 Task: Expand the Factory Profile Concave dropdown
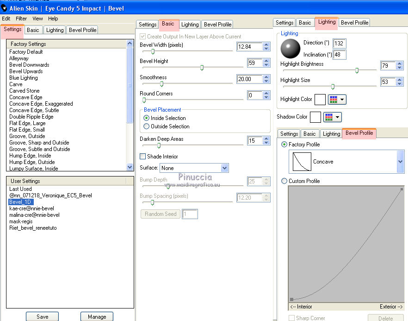400,162
